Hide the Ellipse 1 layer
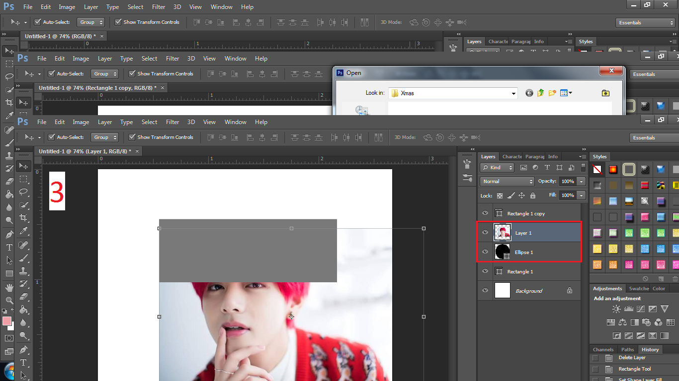Viewport: 679px width, 381px height. (485, 252)
